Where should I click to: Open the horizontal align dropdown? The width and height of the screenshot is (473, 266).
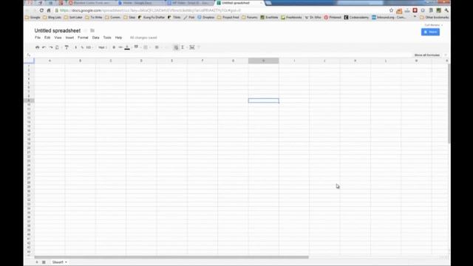click(x=157, y=47)
